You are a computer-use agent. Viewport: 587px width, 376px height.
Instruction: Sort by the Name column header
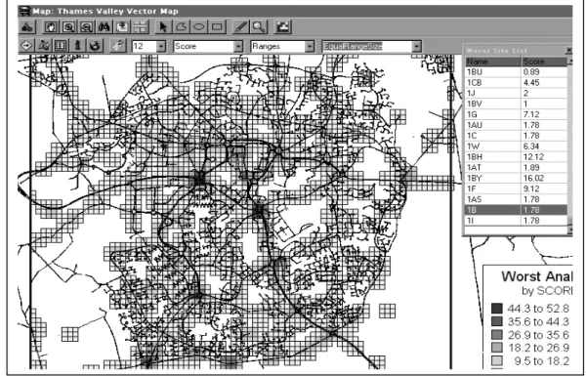point(493,62)
